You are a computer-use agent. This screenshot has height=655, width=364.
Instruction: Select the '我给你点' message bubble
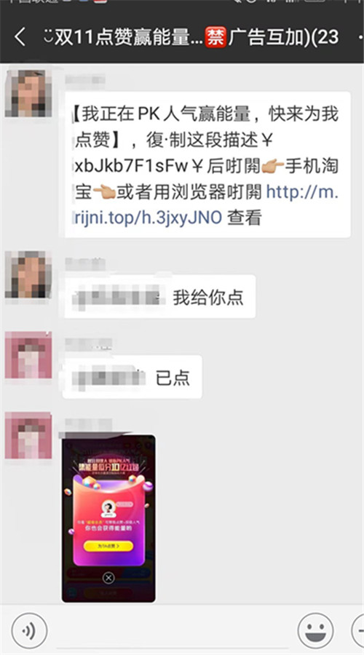pos(159,297)
